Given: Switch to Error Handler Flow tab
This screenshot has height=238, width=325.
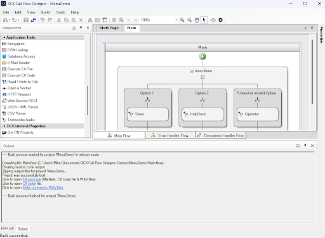Looking at the screenshot, I should click(x=170, y=135).
